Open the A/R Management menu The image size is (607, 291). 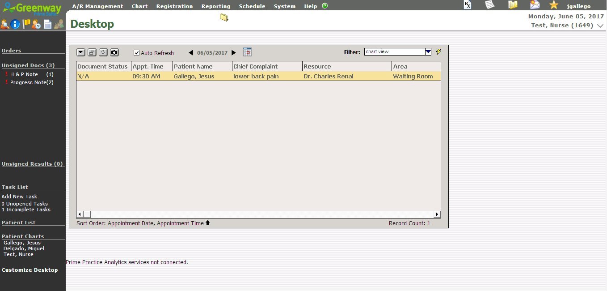coord(97,6)
